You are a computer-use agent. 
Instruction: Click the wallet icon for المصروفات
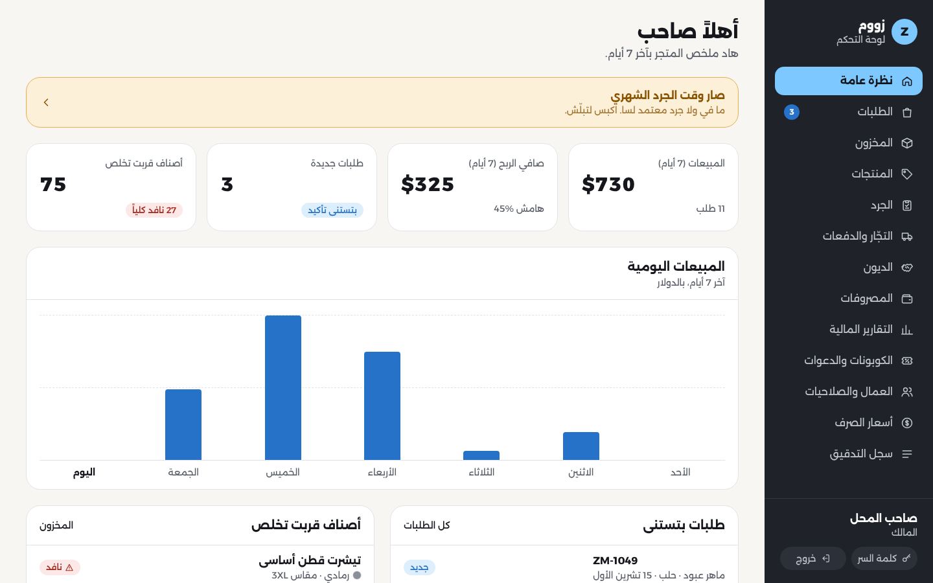pos(907,299)
